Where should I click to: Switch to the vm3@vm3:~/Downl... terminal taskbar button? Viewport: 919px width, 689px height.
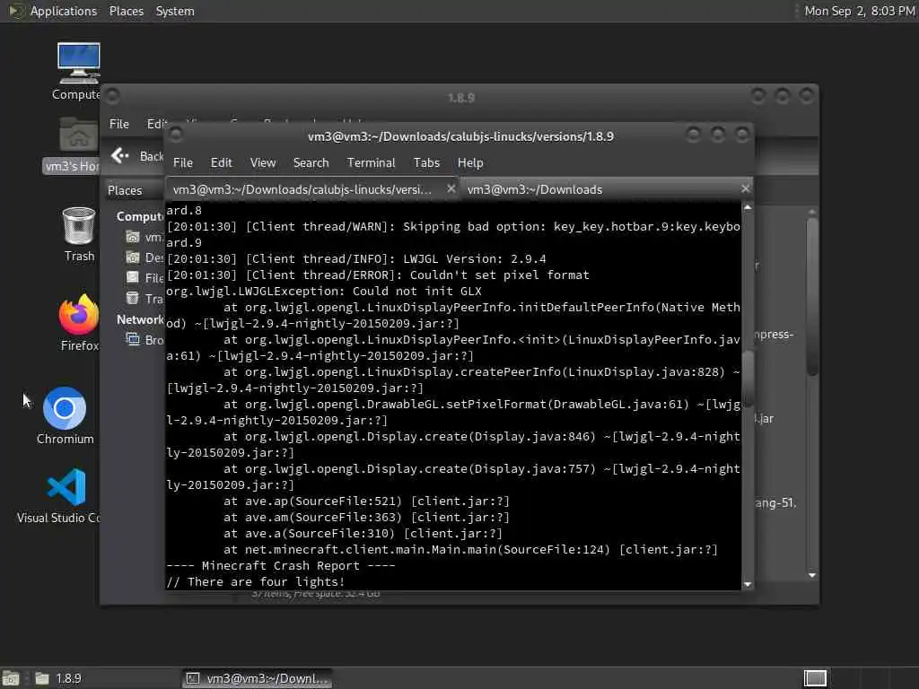tap(258, 678)
